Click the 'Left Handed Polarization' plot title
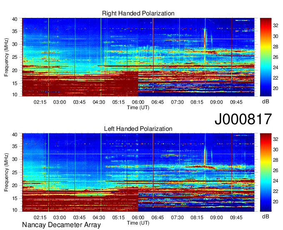Viewport: 283px width, 230px height. (x=138, y=129)
